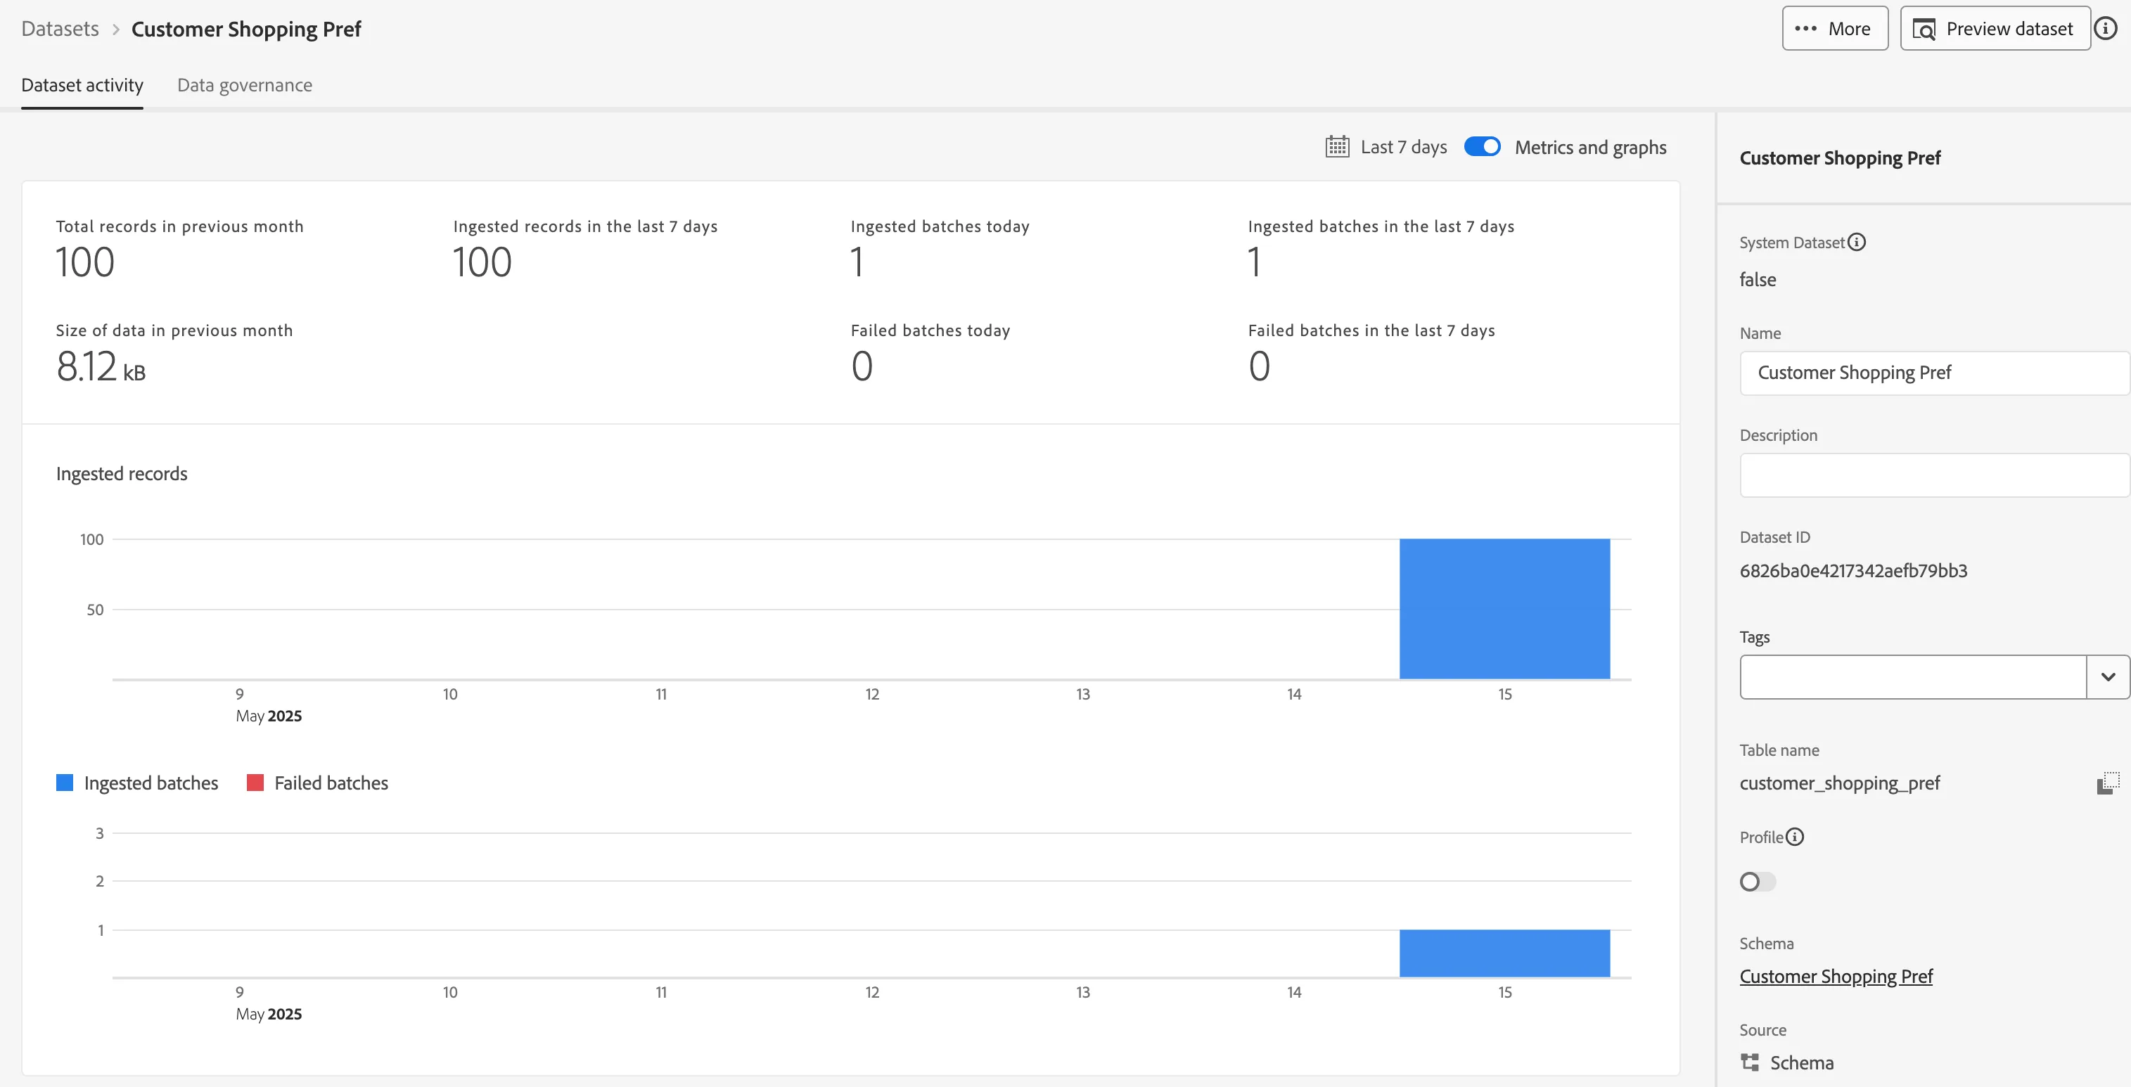Click the System Dataset value false

(1757, 280)
